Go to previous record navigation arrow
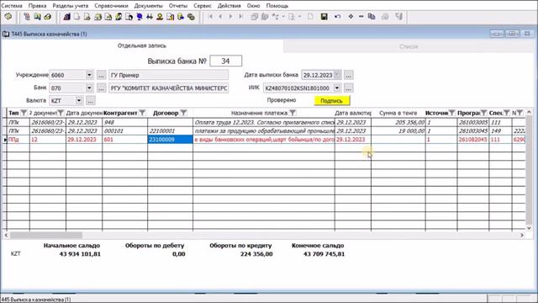Viewport: 538px width, 303px height. pyautogui.click(x=220, y=17)
